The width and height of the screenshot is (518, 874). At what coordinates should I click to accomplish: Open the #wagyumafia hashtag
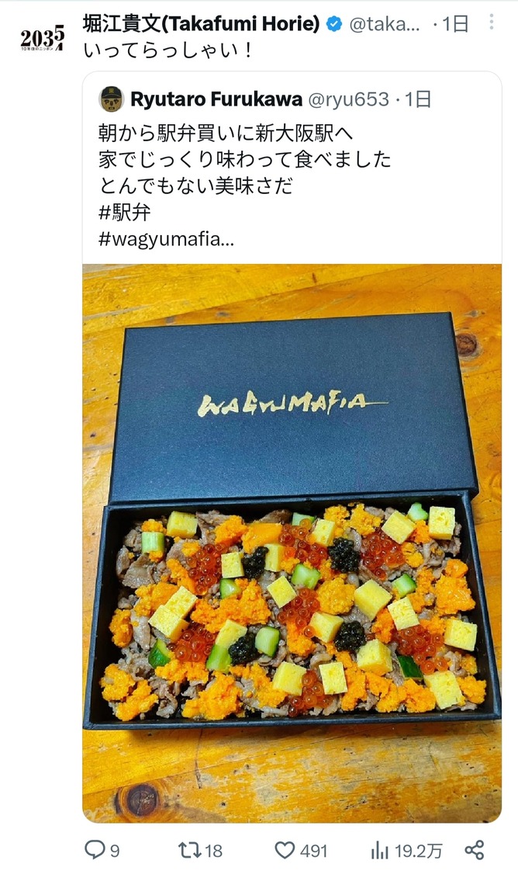click(166, 240)
